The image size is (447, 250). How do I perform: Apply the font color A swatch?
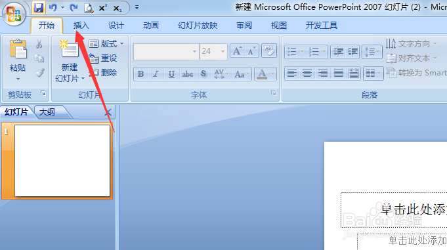(x=262, y=74)
